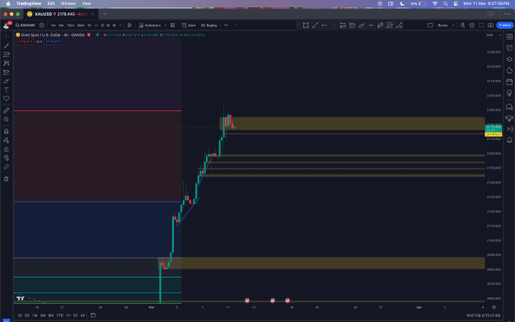Select rectangle tool in floating favorites toolbar
The image size is (515, 322).
click(x=306, y=26)
